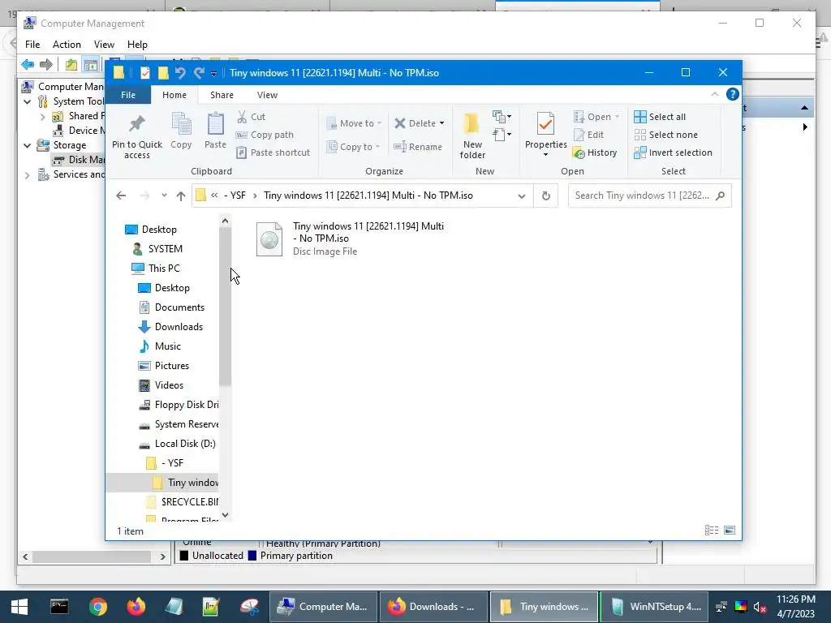The image size is (831, 623).
Task: Switch to large icons view button
Action: coord(730,531)
